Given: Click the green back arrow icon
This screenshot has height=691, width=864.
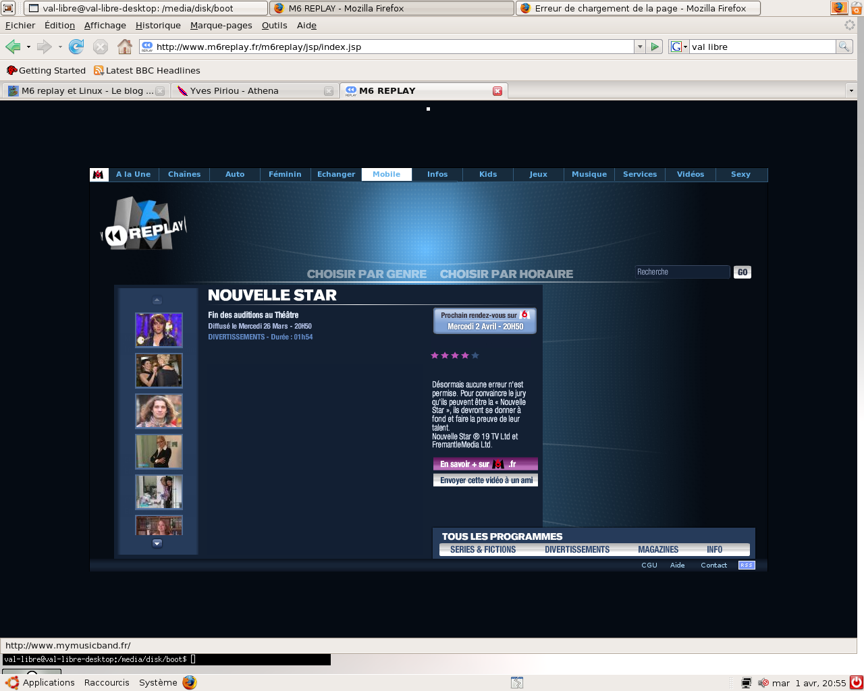Looking at the screenshot, I should (x=13, y=47).
